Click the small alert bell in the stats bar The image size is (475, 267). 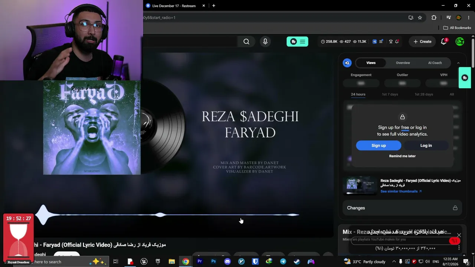pyautogui.click(x=397, y=42)
